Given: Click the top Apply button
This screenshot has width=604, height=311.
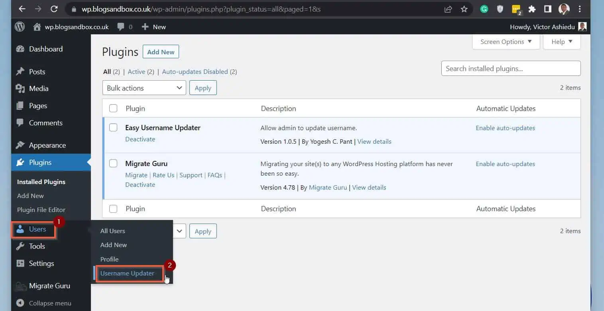Looking at the screenshot, I should click(203, 88).
